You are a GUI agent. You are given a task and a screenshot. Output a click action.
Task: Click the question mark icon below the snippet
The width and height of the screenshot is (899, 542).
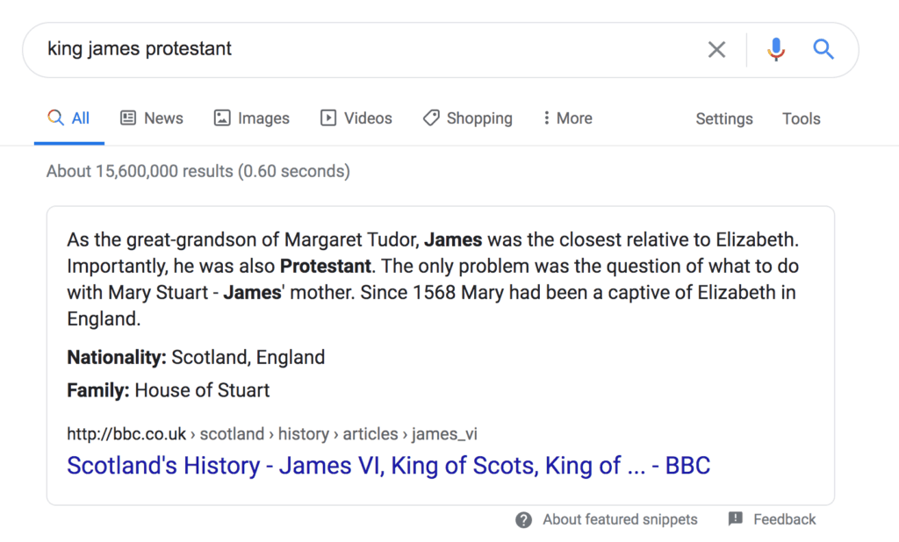pos(524,520)
